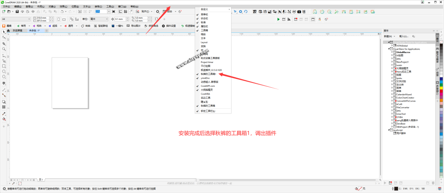Viewport: 444px width, 193px height.
Task: Expand the ColorChartCreator macro tree node
Action: click(392, 98)
